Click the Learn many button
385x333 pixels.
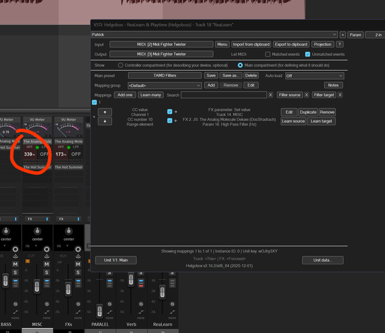(150, 95)
